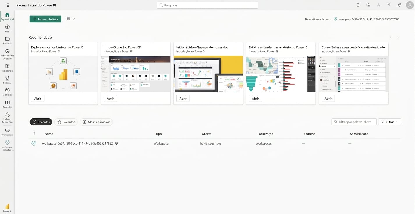Click 'Workspace' value in the Tipo column
This screenshot has height=214, width=415.
click(161, 143)
